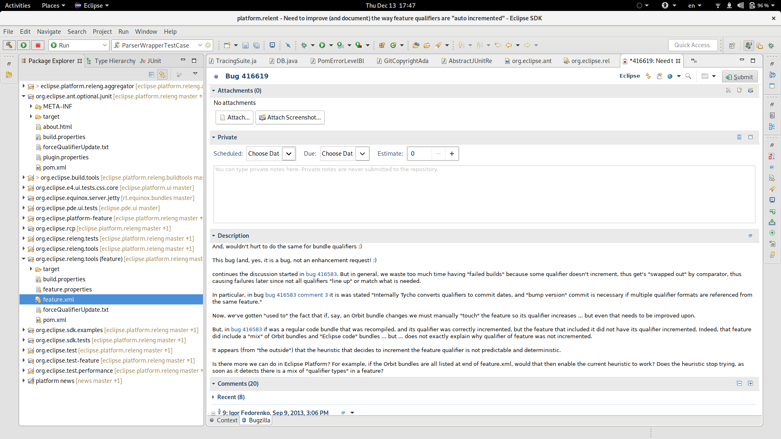Click the Attach... button
The image size is (781, 439).
click(234, 117)
